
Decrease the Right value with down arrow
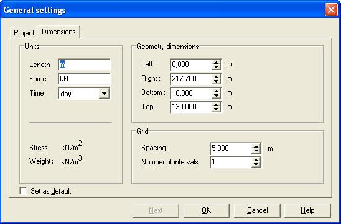pos(216,81)
